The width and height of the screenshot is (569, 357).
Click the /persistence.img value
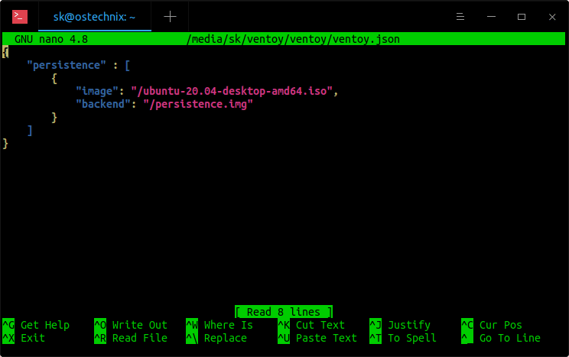[198, 105]
